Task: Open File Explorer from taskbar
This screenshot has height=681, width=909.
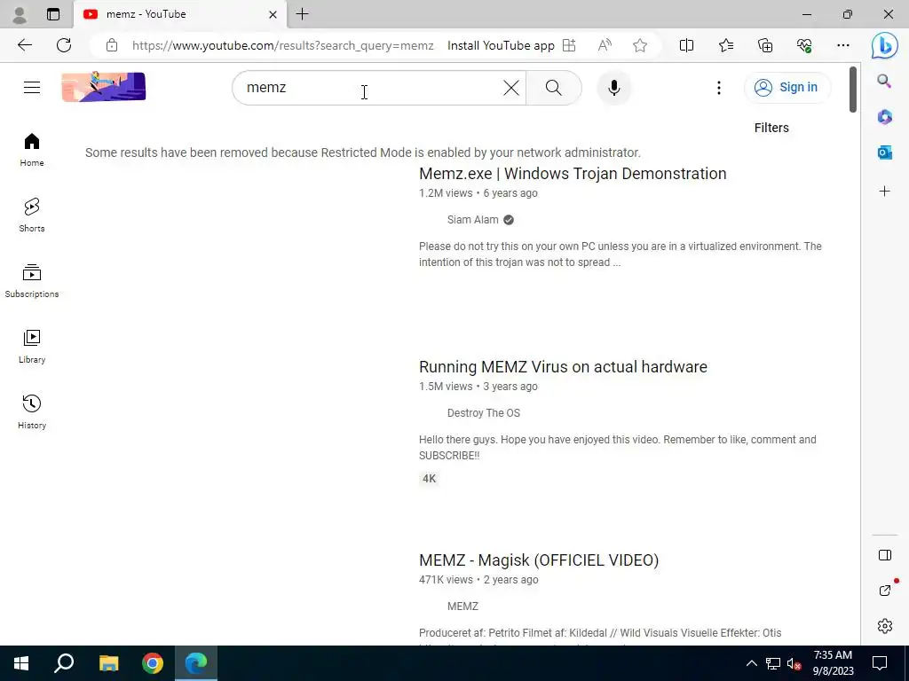Action: [x=108, y=663]
